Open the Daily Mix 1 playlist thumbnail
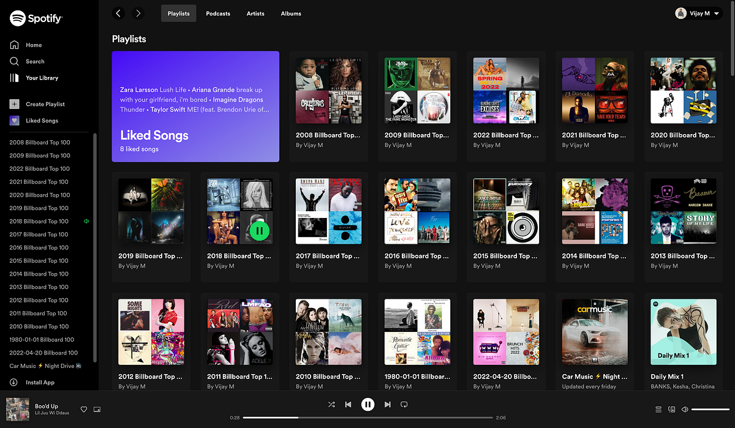The height and width of the screenshot is (428, 735). tap(683, 331)
